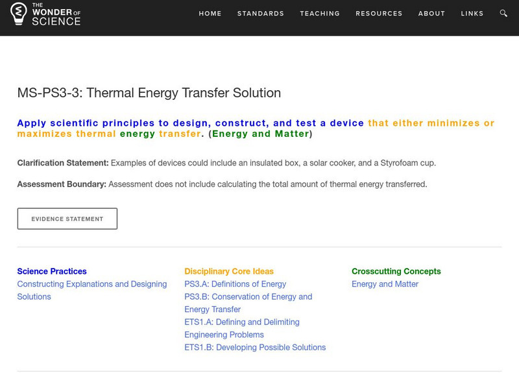Open the About navigation item
Image resolution: width=519 pixels, height=373 pixels.
tap(431, 14)
